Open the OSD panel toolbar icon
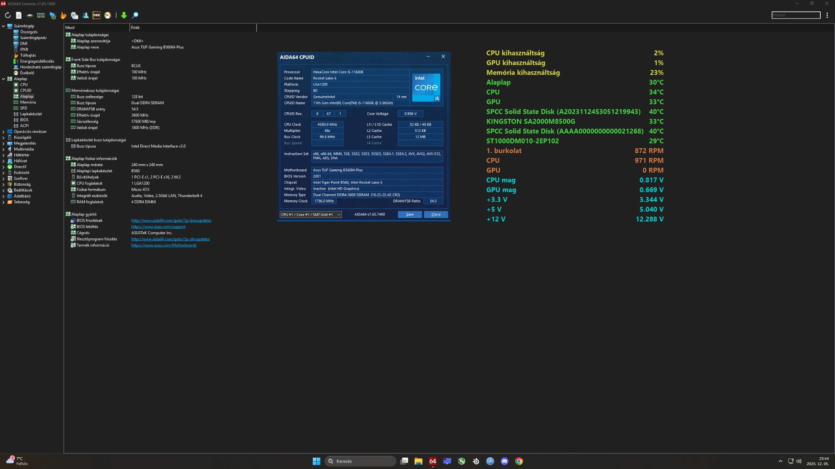835x469 pixels. (96, 15)
